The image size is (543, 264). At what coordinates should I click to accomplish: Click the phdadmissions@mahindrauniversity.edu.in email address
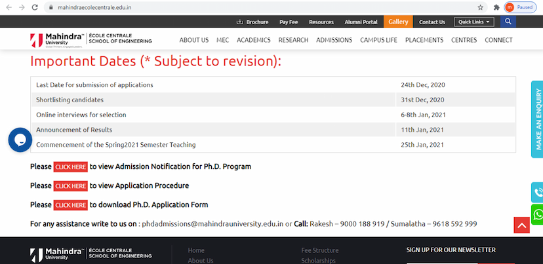coord(212,224)
